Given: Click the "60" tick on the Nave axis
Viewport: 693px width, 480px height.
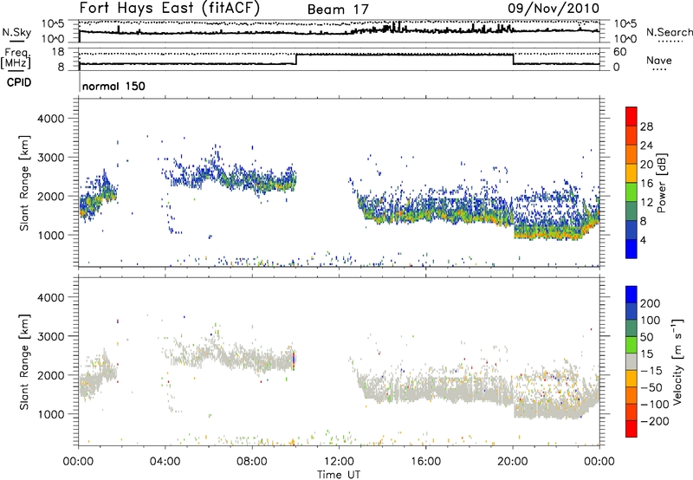Looking at the screenshot, I should [x=620, y=52].
